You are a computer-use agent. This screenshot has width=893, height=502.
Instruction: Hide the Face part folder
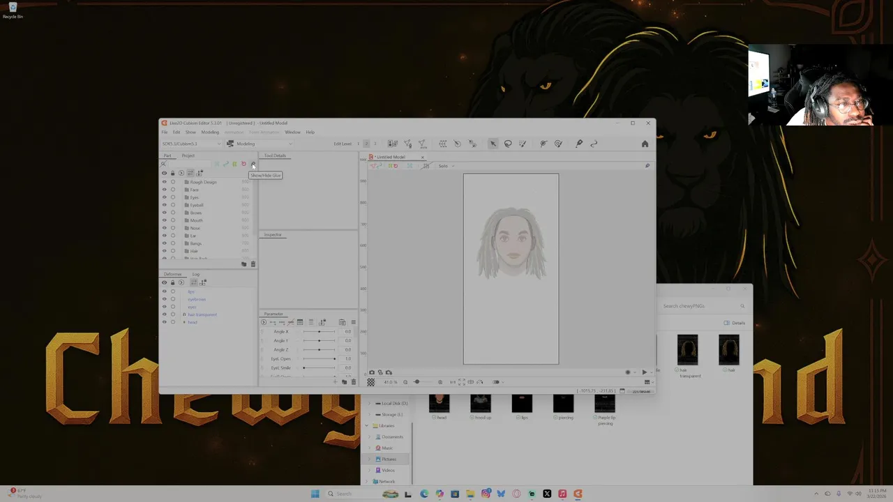[165, 190]
